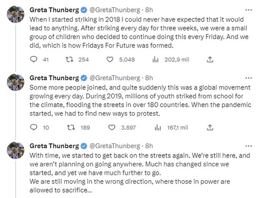The height and width of the screenshot is (198, 258).
Task: Share the first tweet about Fridays For Future
Action: point(209,60)
